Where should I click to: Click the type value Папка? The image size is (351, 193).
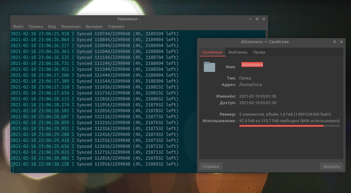tap(245, 78)
